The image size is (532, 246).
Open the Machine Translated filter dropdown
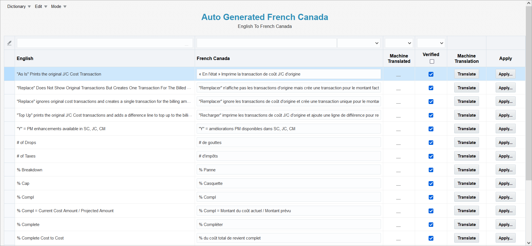399,43
